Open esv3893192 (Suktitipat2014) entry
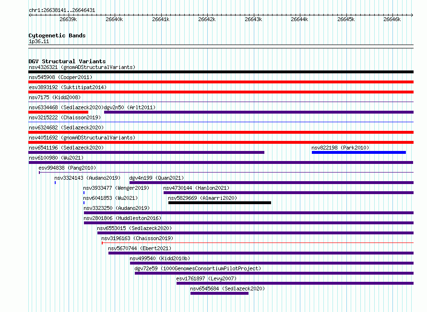Screen dimensions: 427x312 coord(68,87)
